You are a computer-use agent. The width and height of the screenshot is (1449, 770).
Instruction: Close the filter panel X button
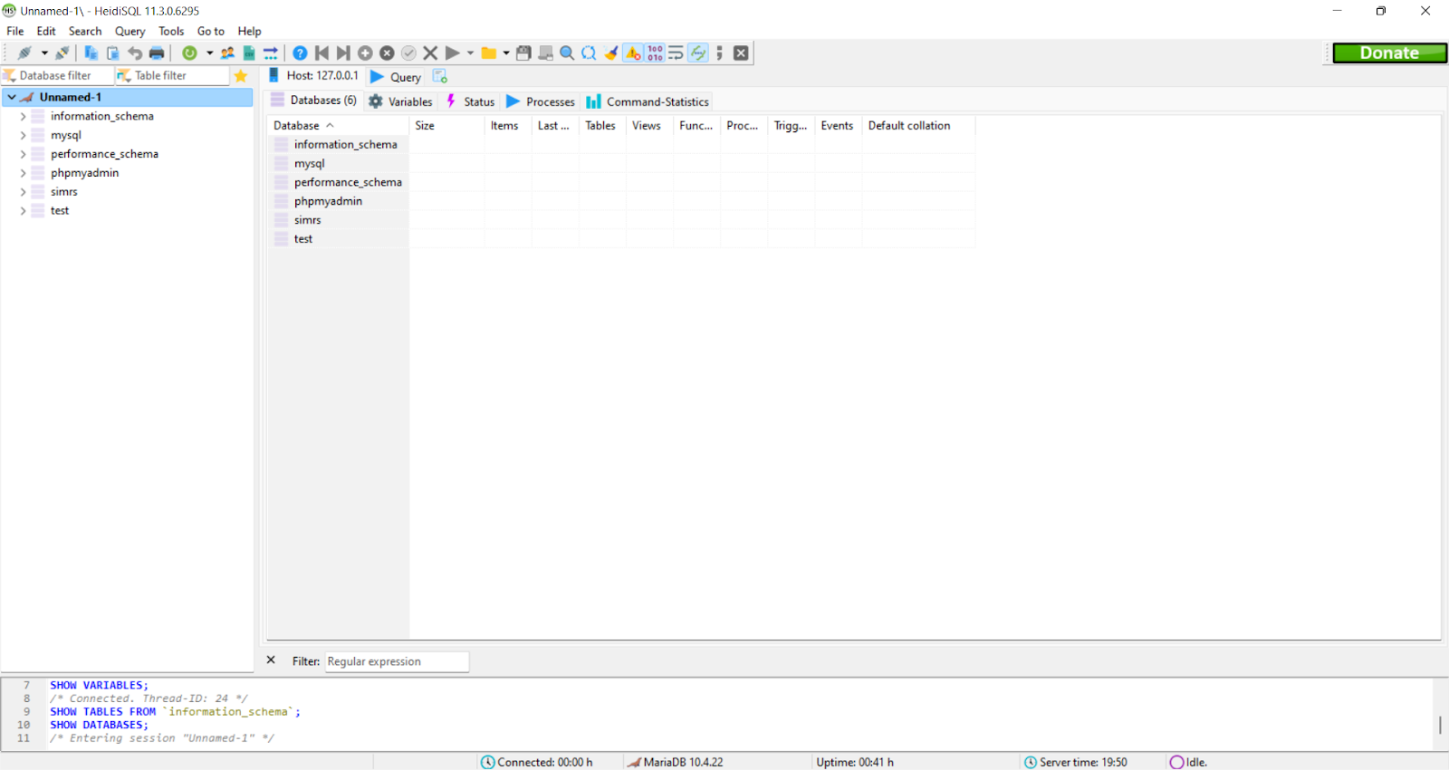coord(271,660)
